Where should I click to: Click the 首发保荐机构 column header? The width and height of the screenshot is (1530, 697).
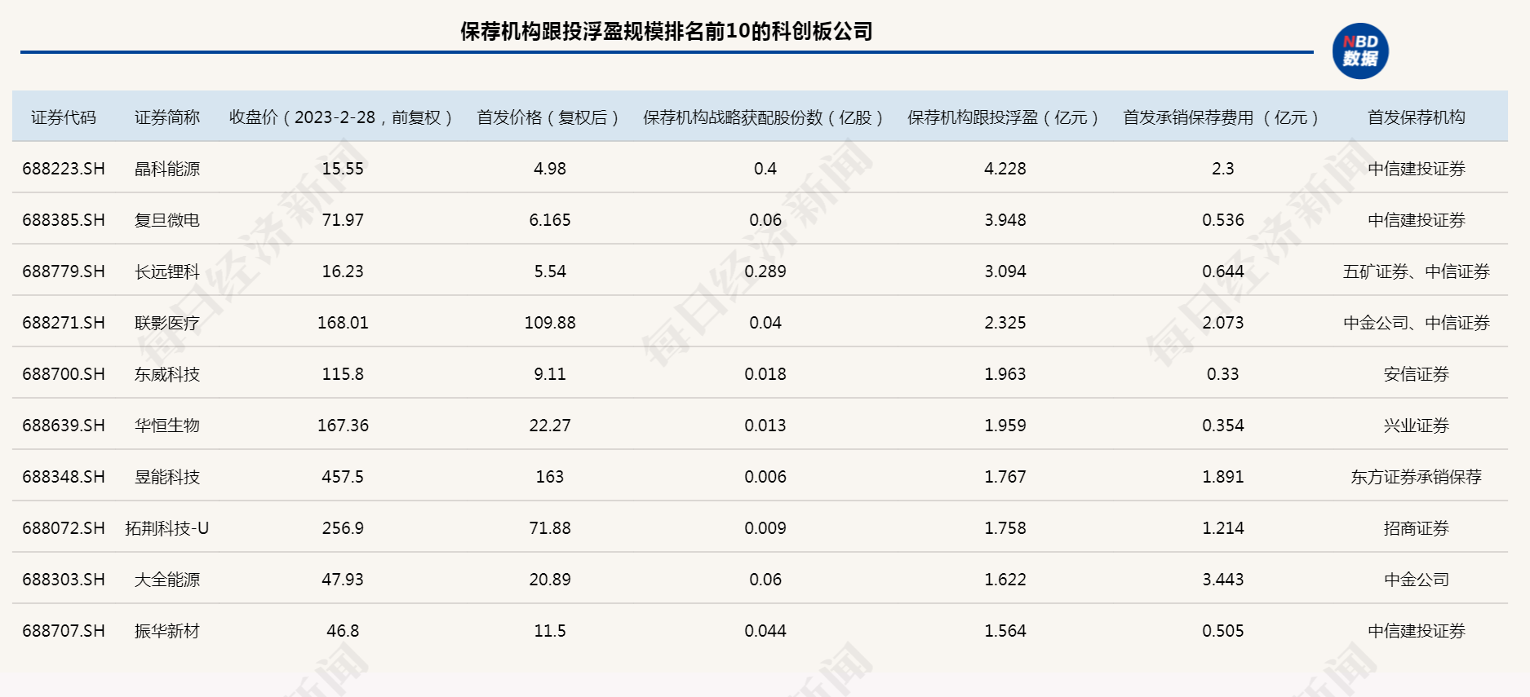coord(1417,117)
